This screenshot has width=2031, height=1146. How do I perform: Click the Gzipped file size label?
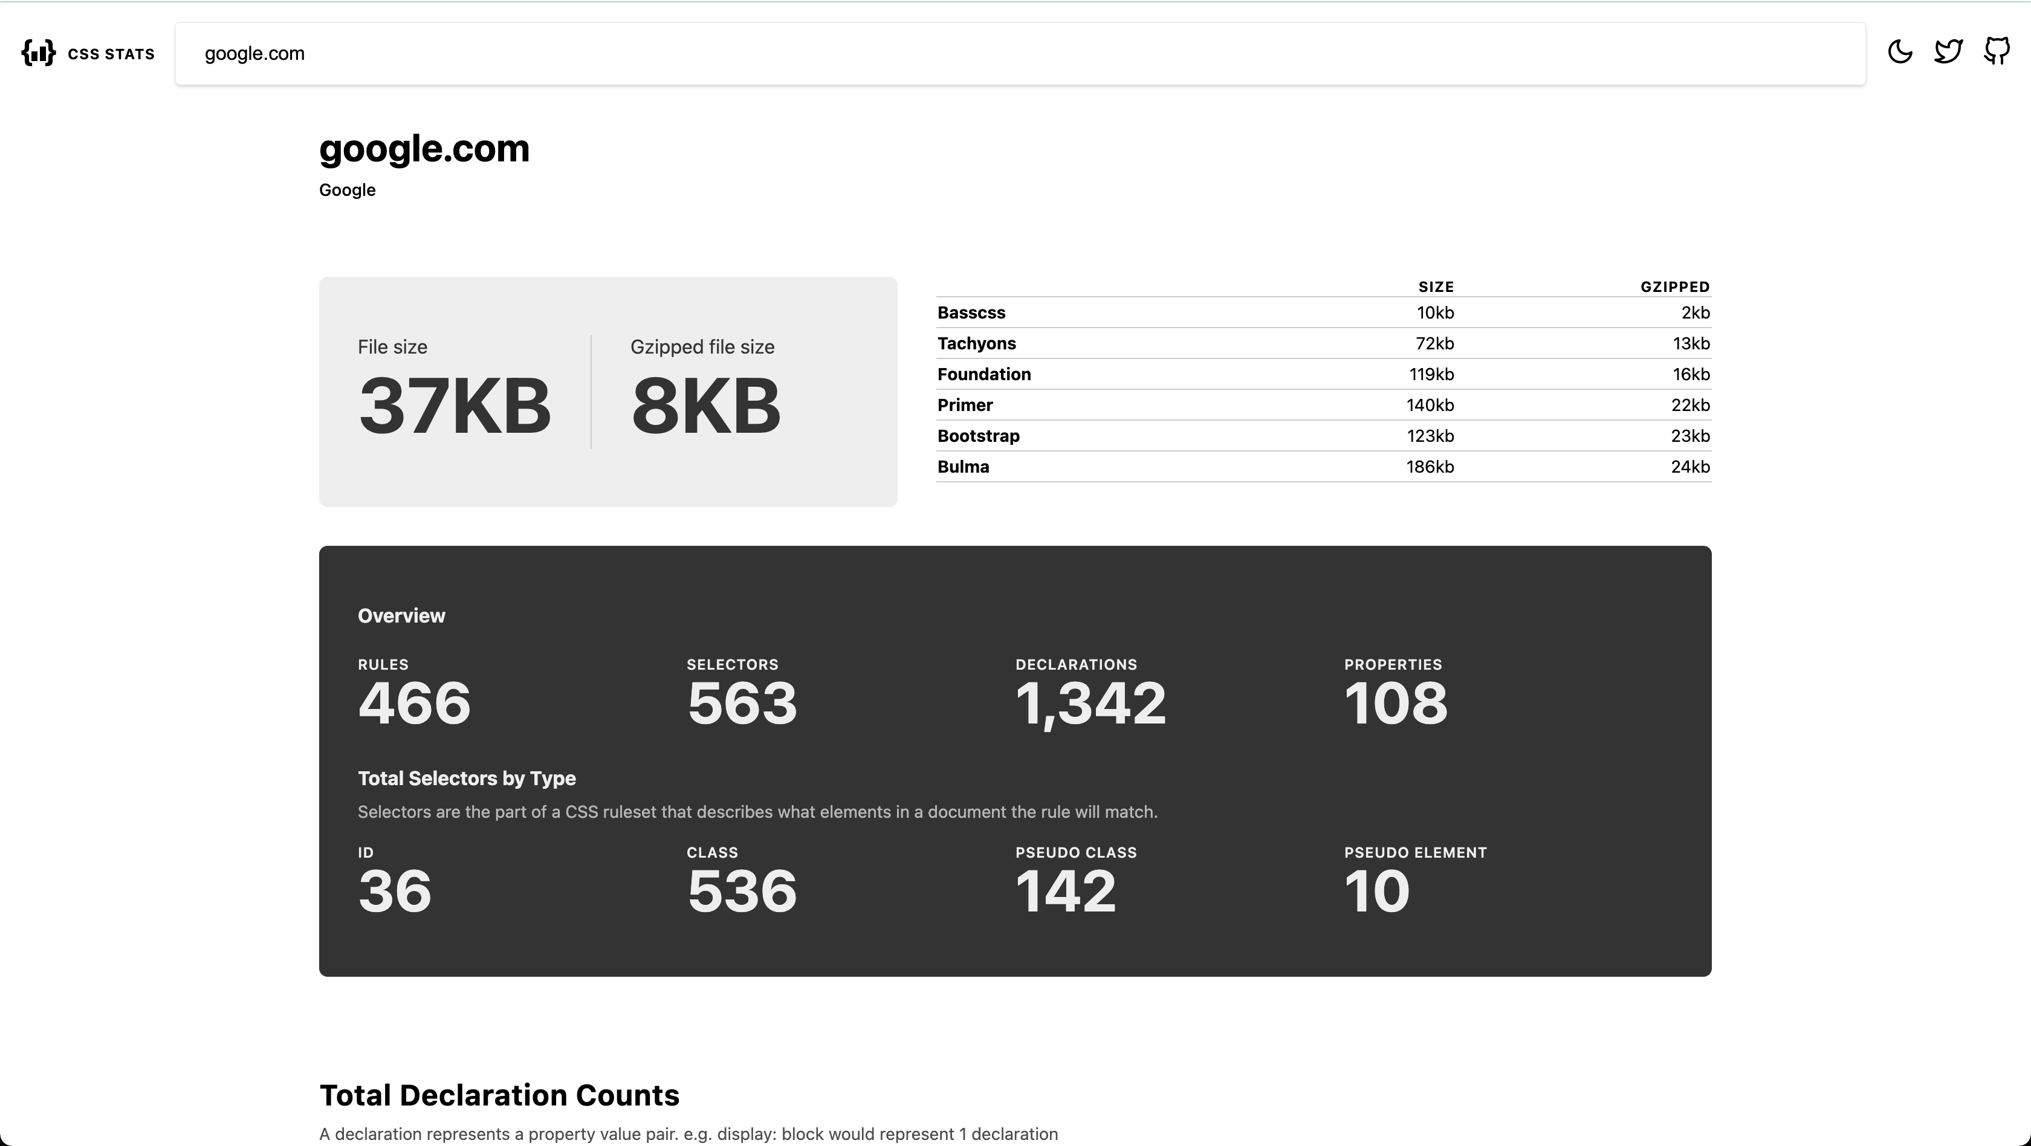(702, 347)
